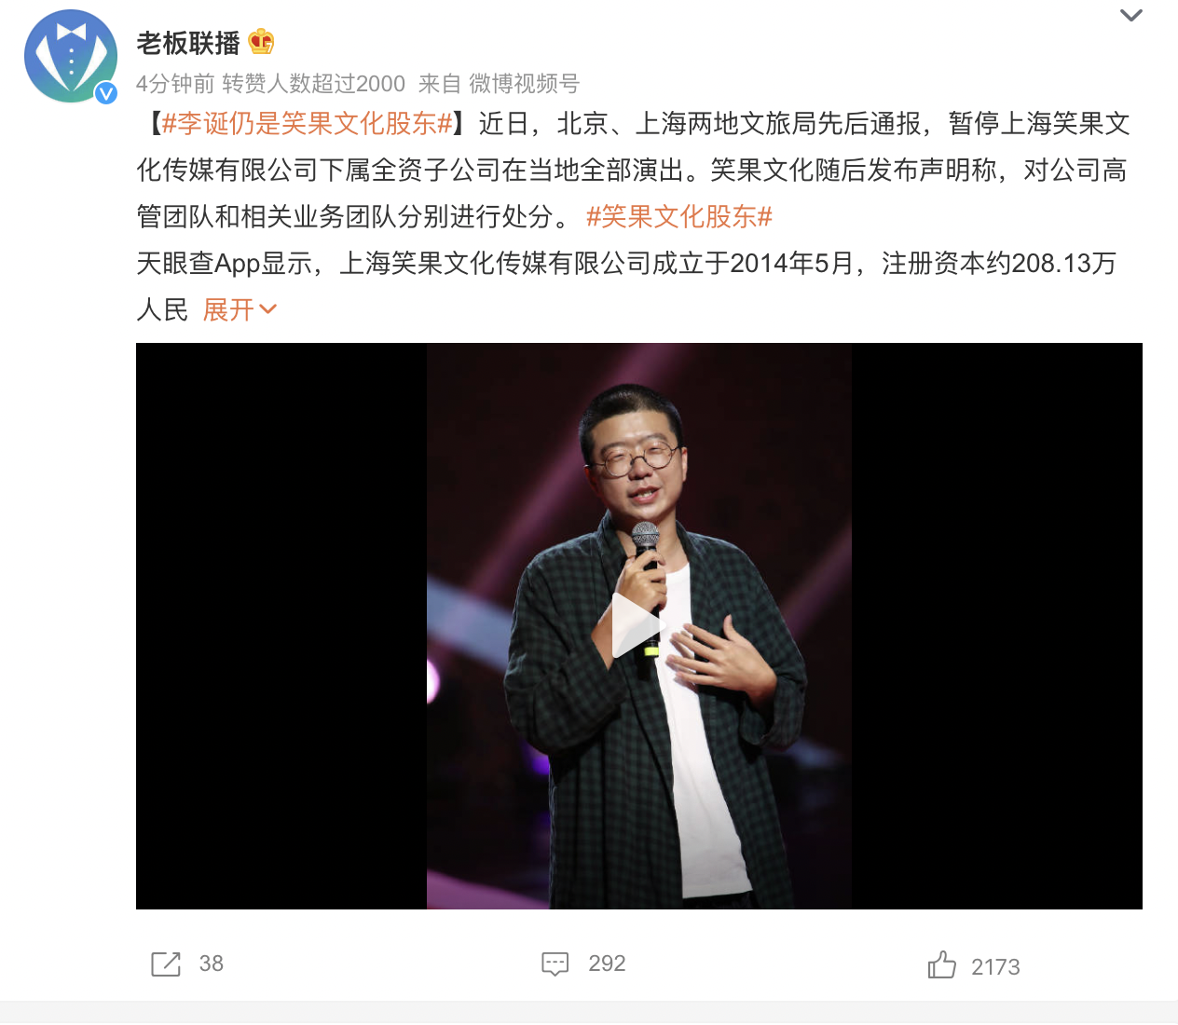Click the repost share icon

click(166, 963)
